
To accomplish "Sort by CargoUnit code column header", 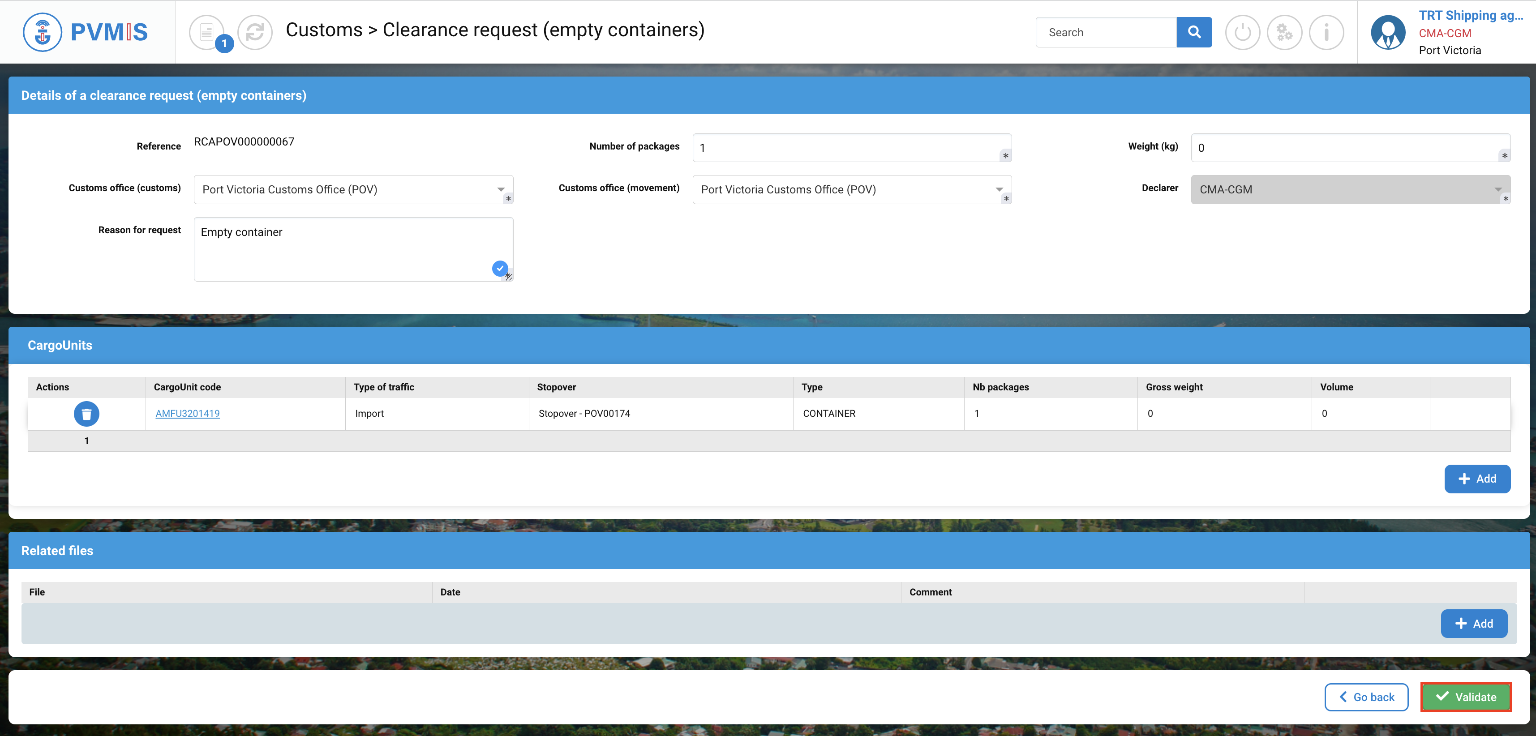I will tap(187, 387).
